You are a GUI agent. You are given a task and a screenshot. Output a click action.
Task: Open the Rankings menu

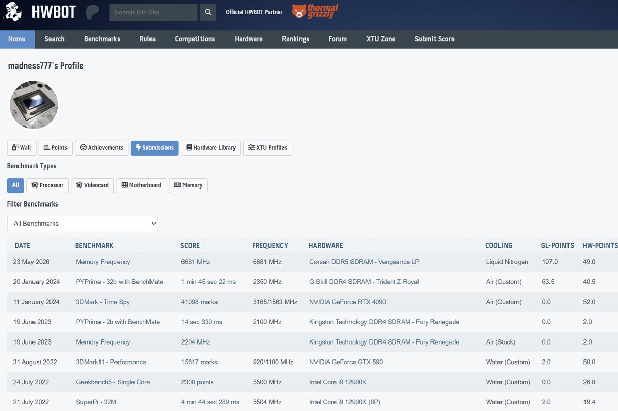[296, 39]
